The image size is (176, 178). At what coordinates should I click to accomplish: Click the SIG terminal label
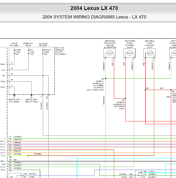4,76
